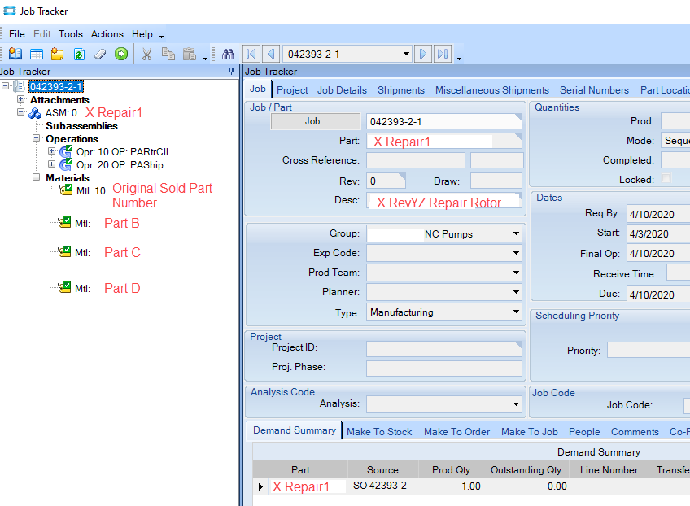Switch to the Make To Order tab
The image size is (690, 506).
click(456, 432)
